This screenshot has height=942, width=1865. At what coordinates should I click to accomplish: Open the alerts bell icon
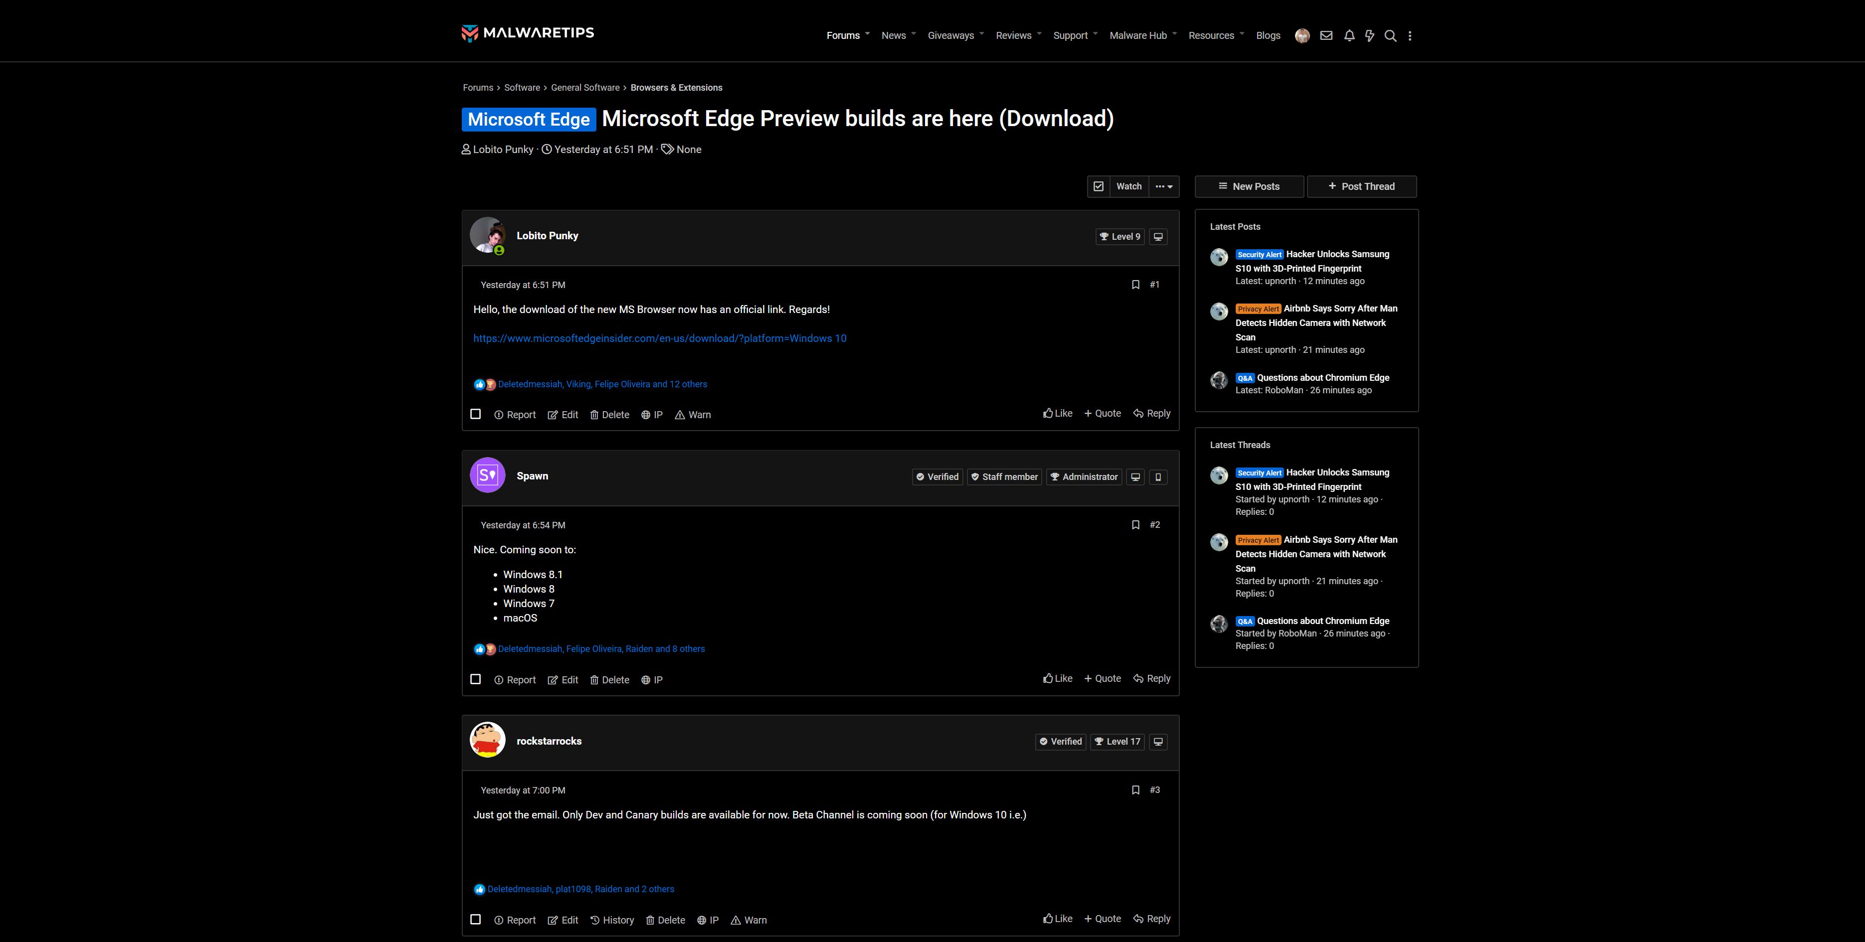coord(1349,35)
